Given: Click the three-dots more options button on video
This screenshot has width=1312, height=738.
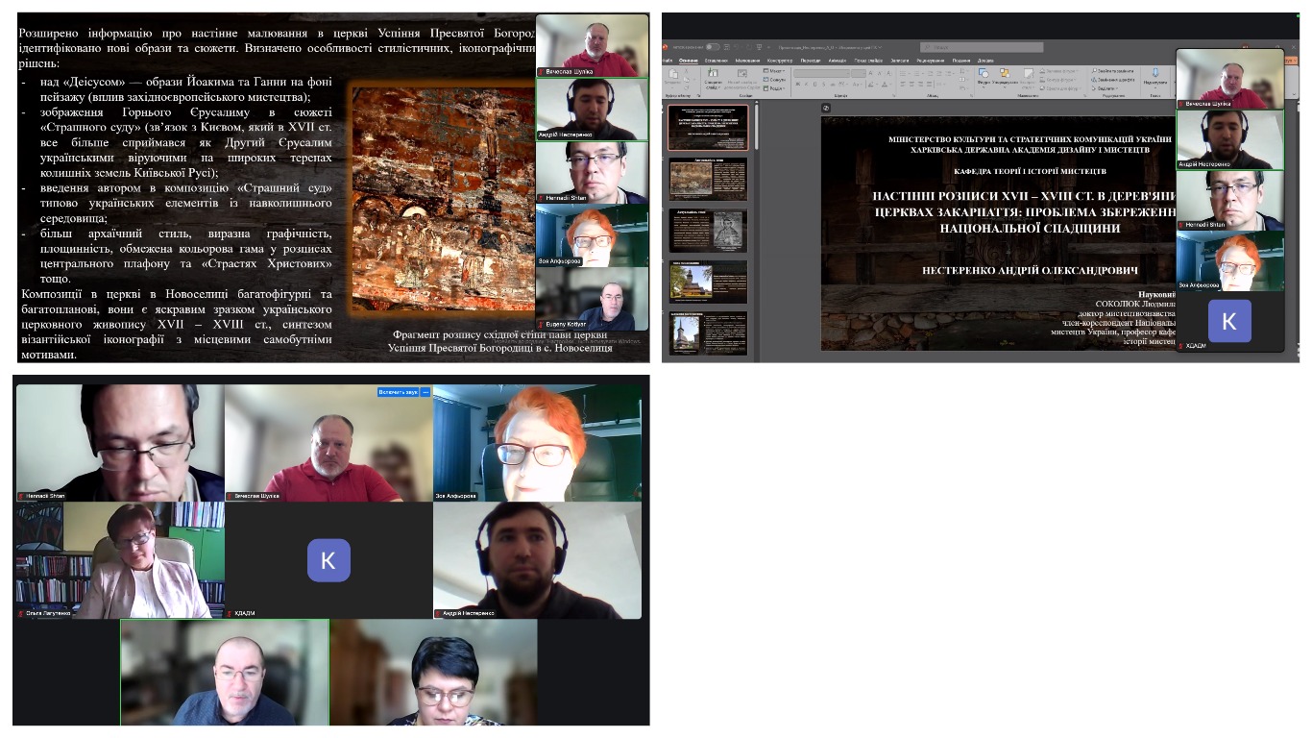Looking at the screenshot, I should (425, 392).
